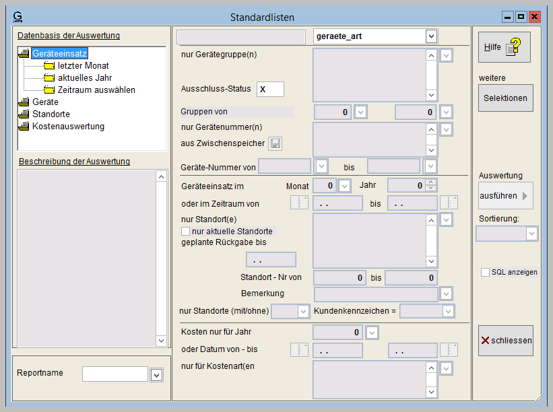The image size is (553, 412).
Task: Increase Jahr value with spinner up arrow
Action: coord(432,182)
